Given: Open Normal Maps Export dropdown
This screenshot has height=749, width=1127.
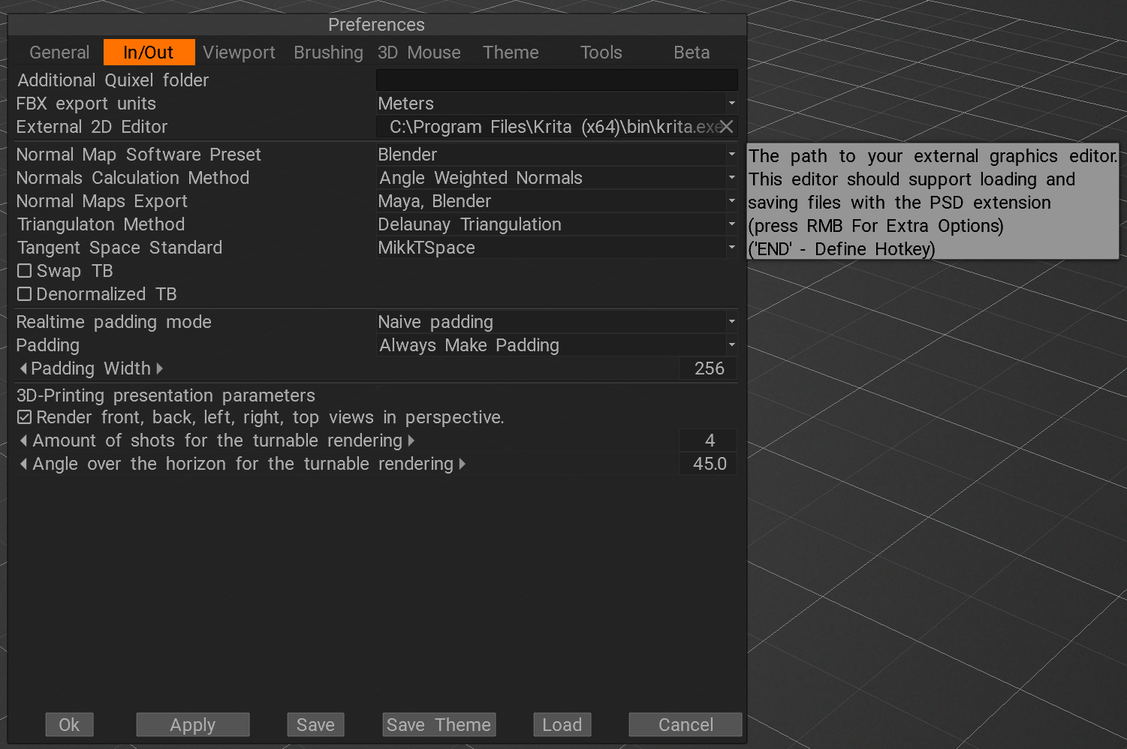Looking at the screenshot, I should coord(557,201).
